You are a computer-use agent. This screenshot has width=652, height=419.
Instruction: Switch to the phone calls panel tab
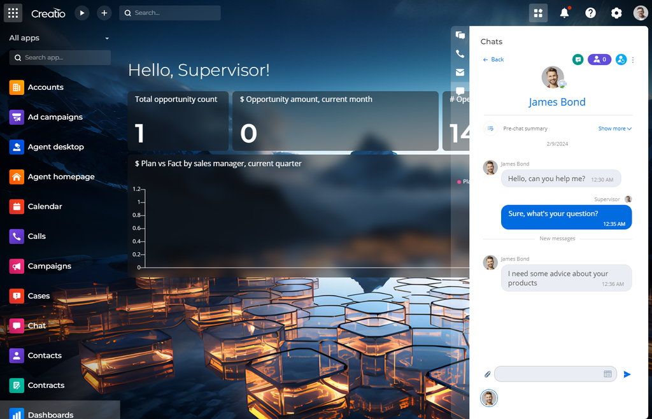(x=460, y=54)
